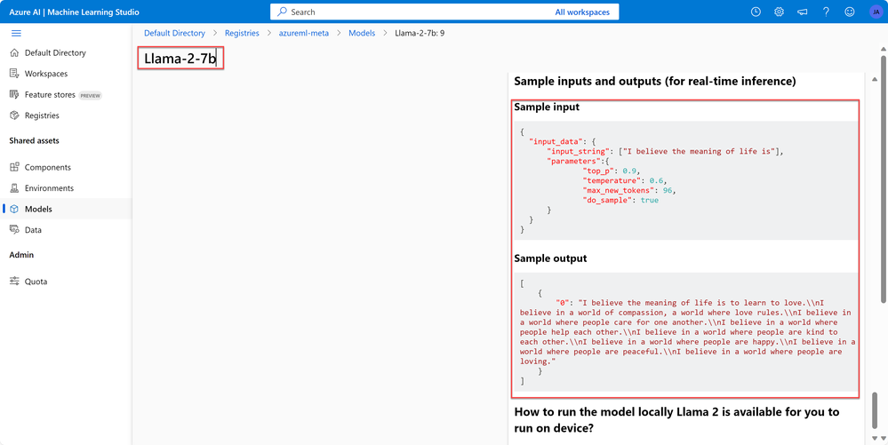Click the "max_new_tokens": 96 line

629,190
